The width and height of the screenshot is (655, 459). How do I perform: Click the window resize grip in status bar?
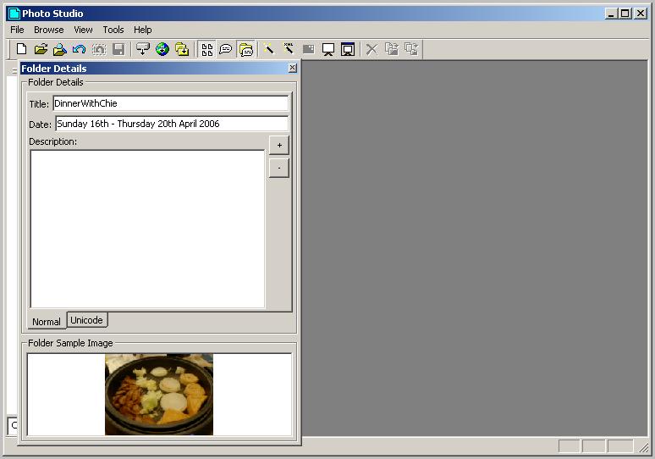(x=643, y=447)
